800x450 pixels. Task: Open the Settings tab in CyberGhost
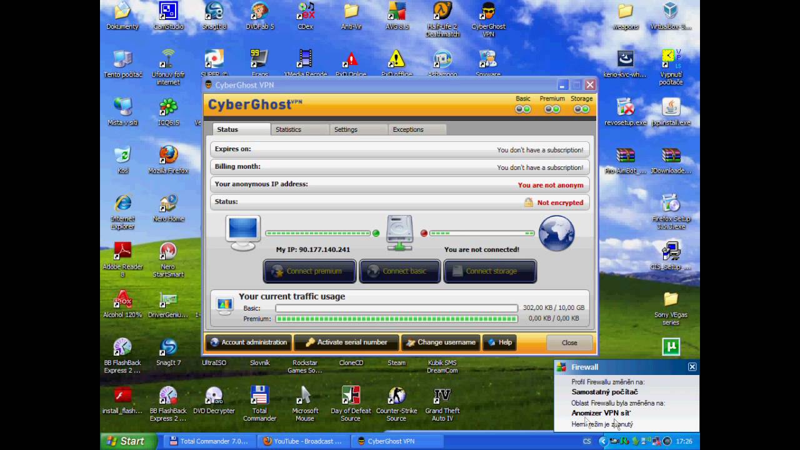pyautogui.click(x=359, y=129)
